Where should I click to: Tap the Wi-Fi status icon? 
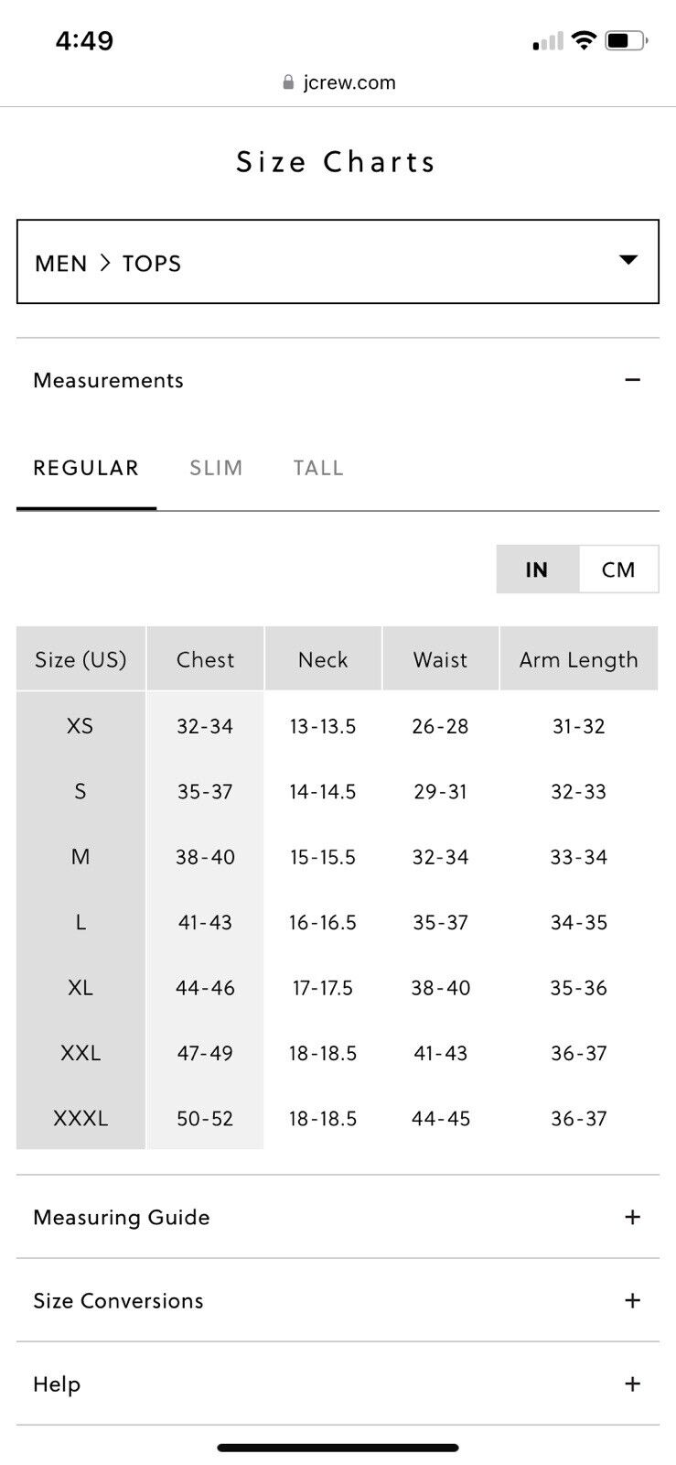(584, 40)
